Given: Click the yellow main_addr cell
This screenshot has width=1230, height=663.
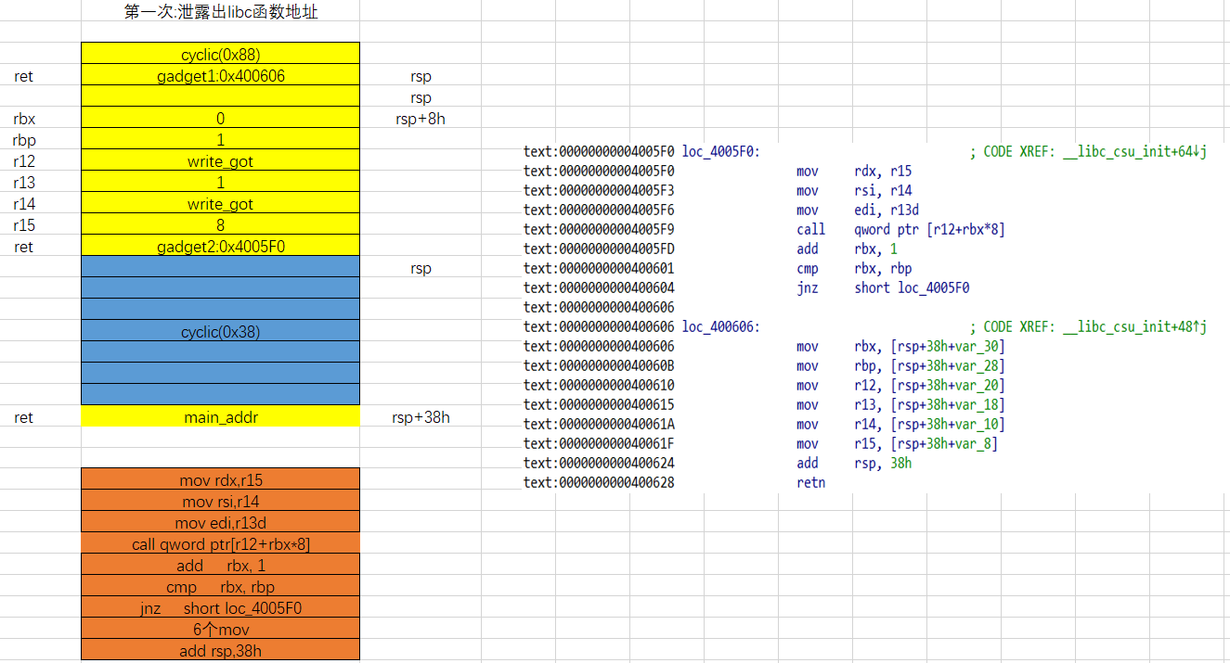Looking at the screenshot, I should tap(221, 417).
